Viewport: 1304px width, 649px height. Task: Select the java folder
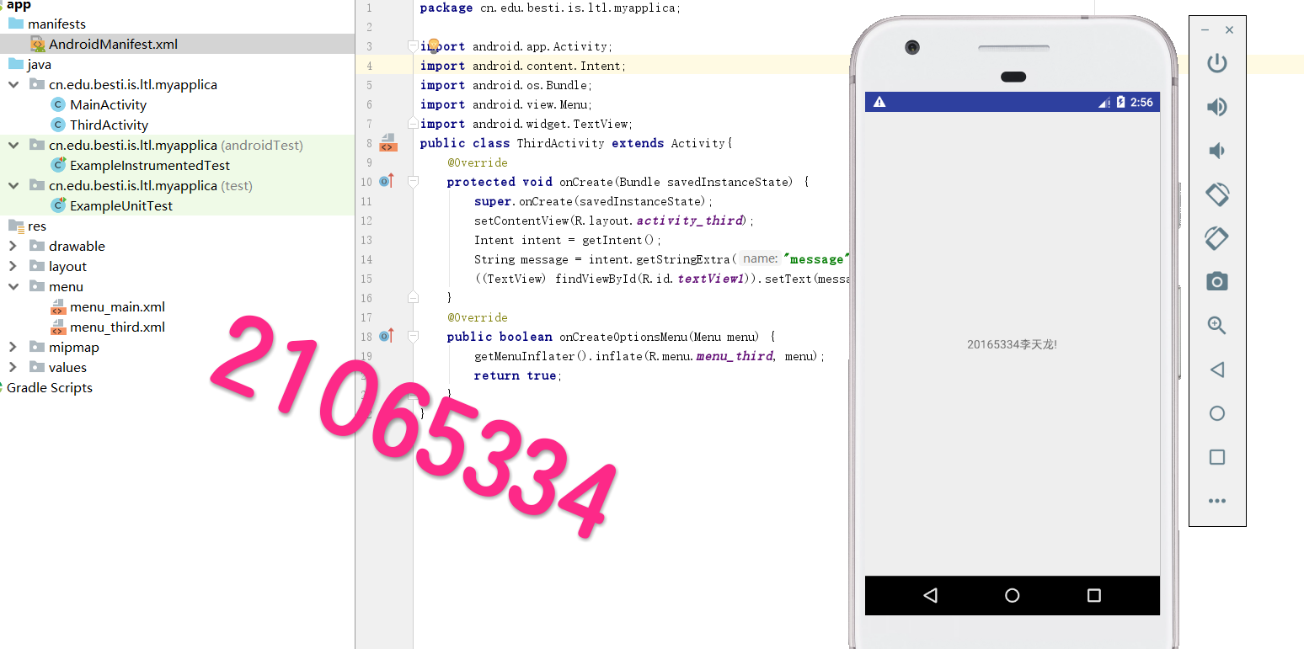[x=39, y=64]
